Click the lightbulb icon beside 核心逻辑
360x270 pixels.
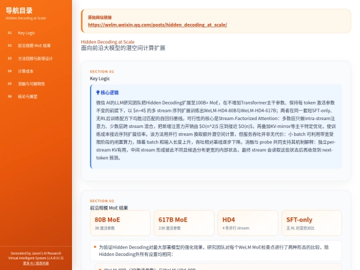click(x=98, y=93)
